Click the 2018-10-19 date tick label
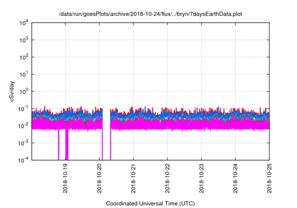Screen dimensions: 297x208 (x=65, y=178)
